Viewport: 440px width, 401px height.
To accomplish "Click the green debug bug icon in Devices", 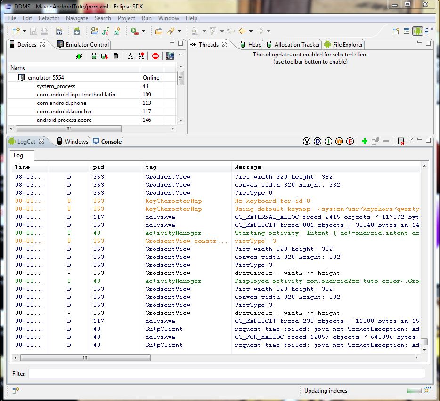I will tap(79, 56).
